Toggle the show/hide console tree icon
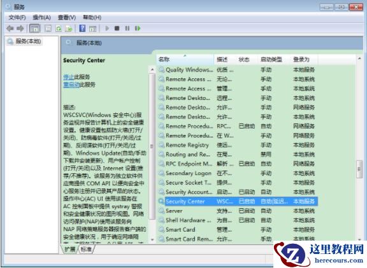 (34, 29)
